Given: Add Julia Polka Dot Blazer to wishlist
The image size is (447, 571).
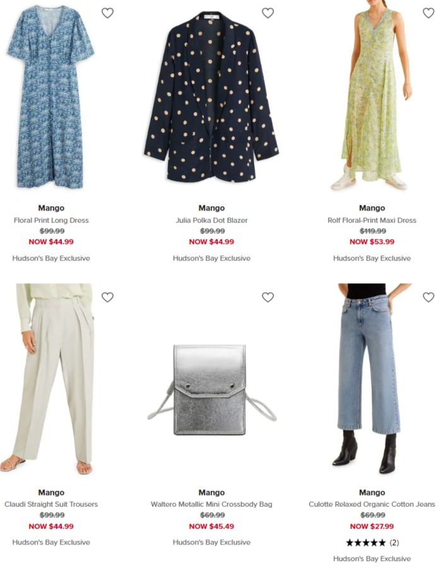Looking at the screenshot, I should tap(268, 13).
